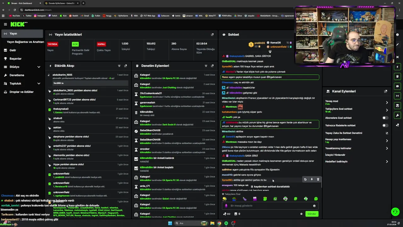
Task: Open chat settings gear icon
Action: [x=301, y=214]
